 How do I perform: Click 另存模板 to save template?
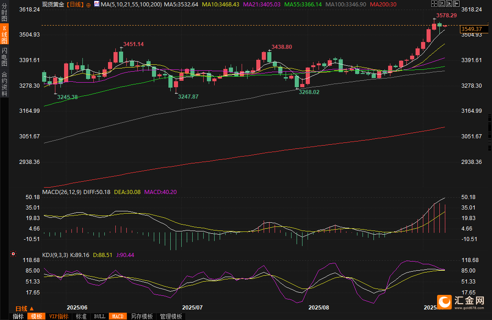pyautogui.click(x=141, y=316)
